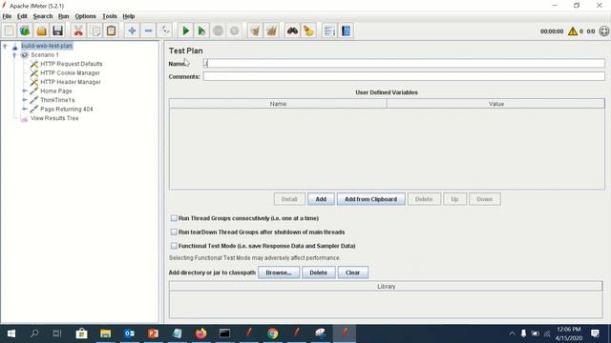Click Start no pauses icon
This screenshot has width=611, height=343.
201,30
